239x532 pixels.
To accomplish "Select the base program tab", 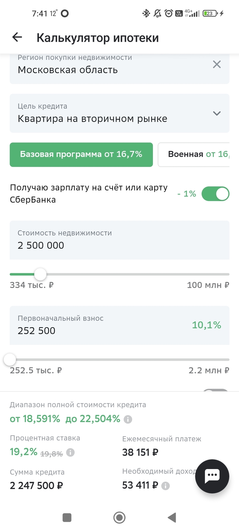I will pyautogui.click(x=81, y=155).
